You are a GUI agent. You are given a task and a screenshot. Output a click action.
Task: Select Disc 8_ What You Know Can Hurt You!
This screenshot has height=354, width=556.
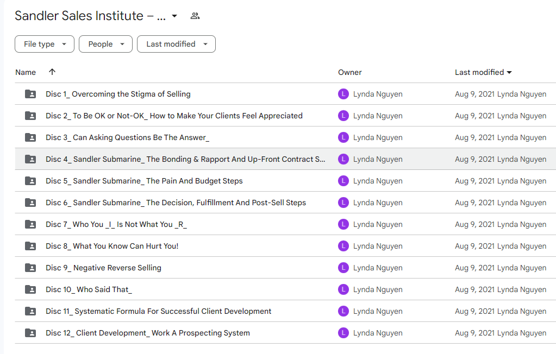(x=112, y=246)
